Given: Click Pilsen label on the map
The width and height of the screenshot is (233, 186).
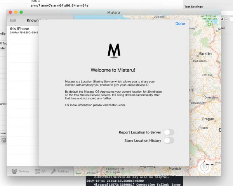Looking at the screenshot, I should point(203,128).
